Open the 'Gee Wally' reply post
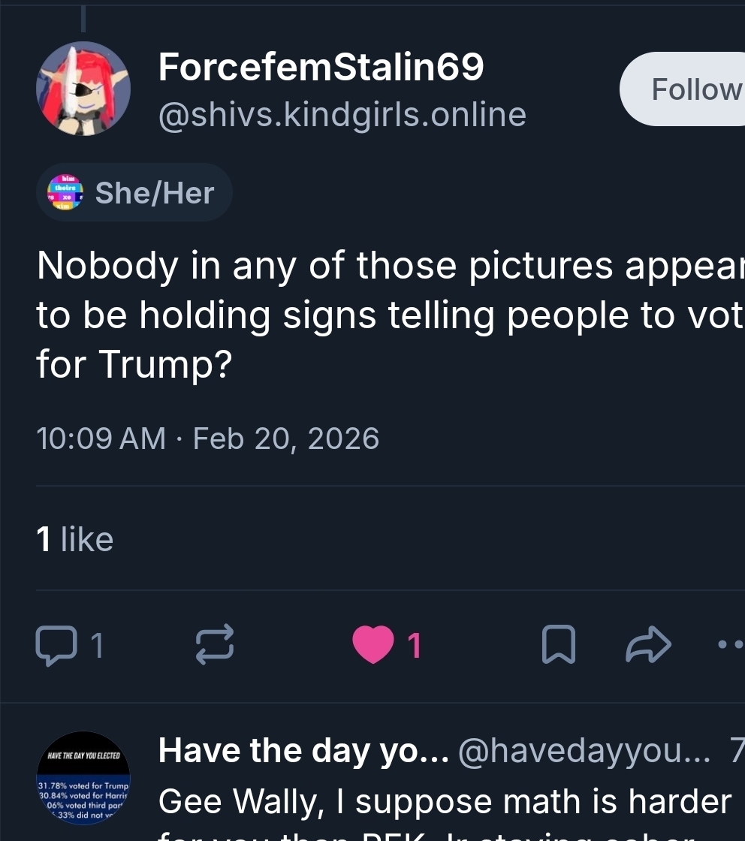Viewport: 745px width, 841px height. point(443,802)
